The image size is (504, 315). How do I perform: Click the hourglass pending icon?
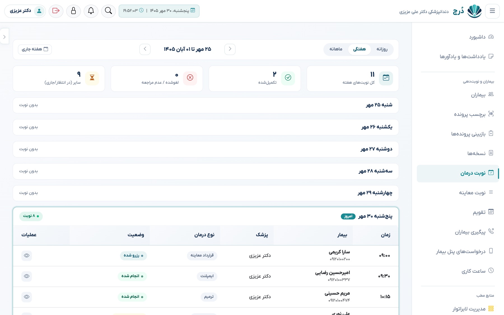click(x=92, y=78)
